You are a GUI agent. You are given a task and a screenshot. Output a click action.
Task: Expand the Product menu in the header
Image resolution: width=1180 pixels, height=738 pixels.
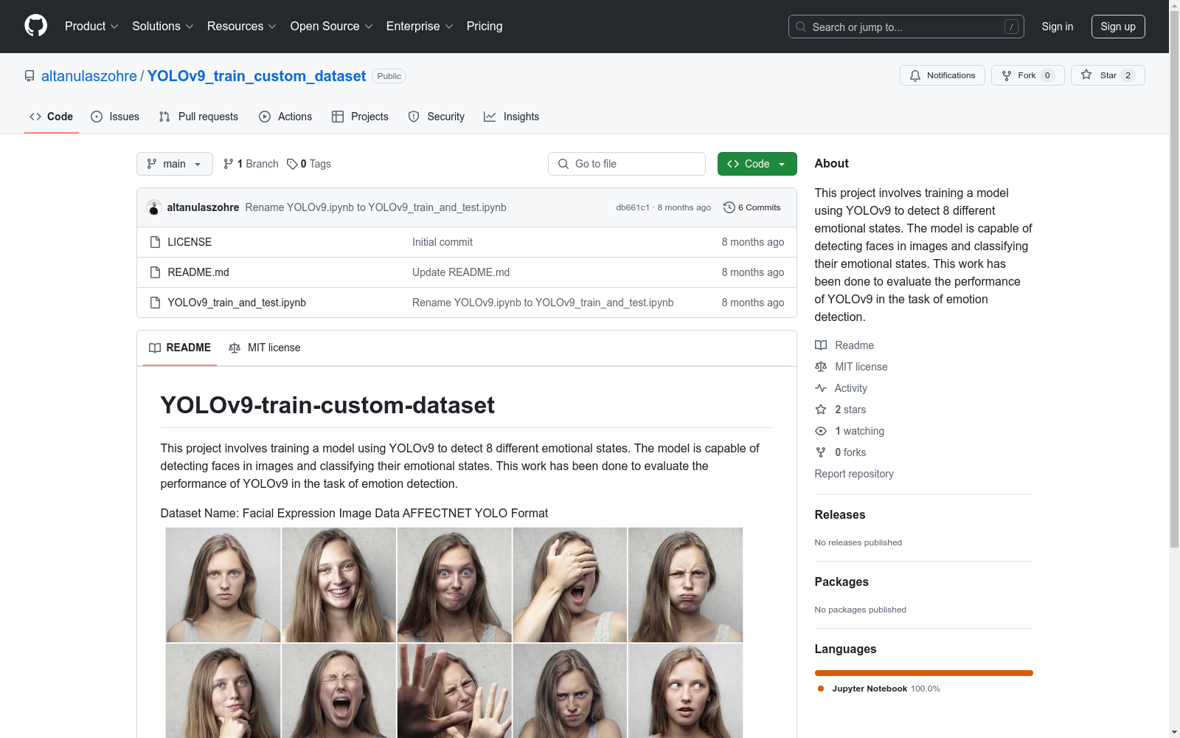pos(91,26)
